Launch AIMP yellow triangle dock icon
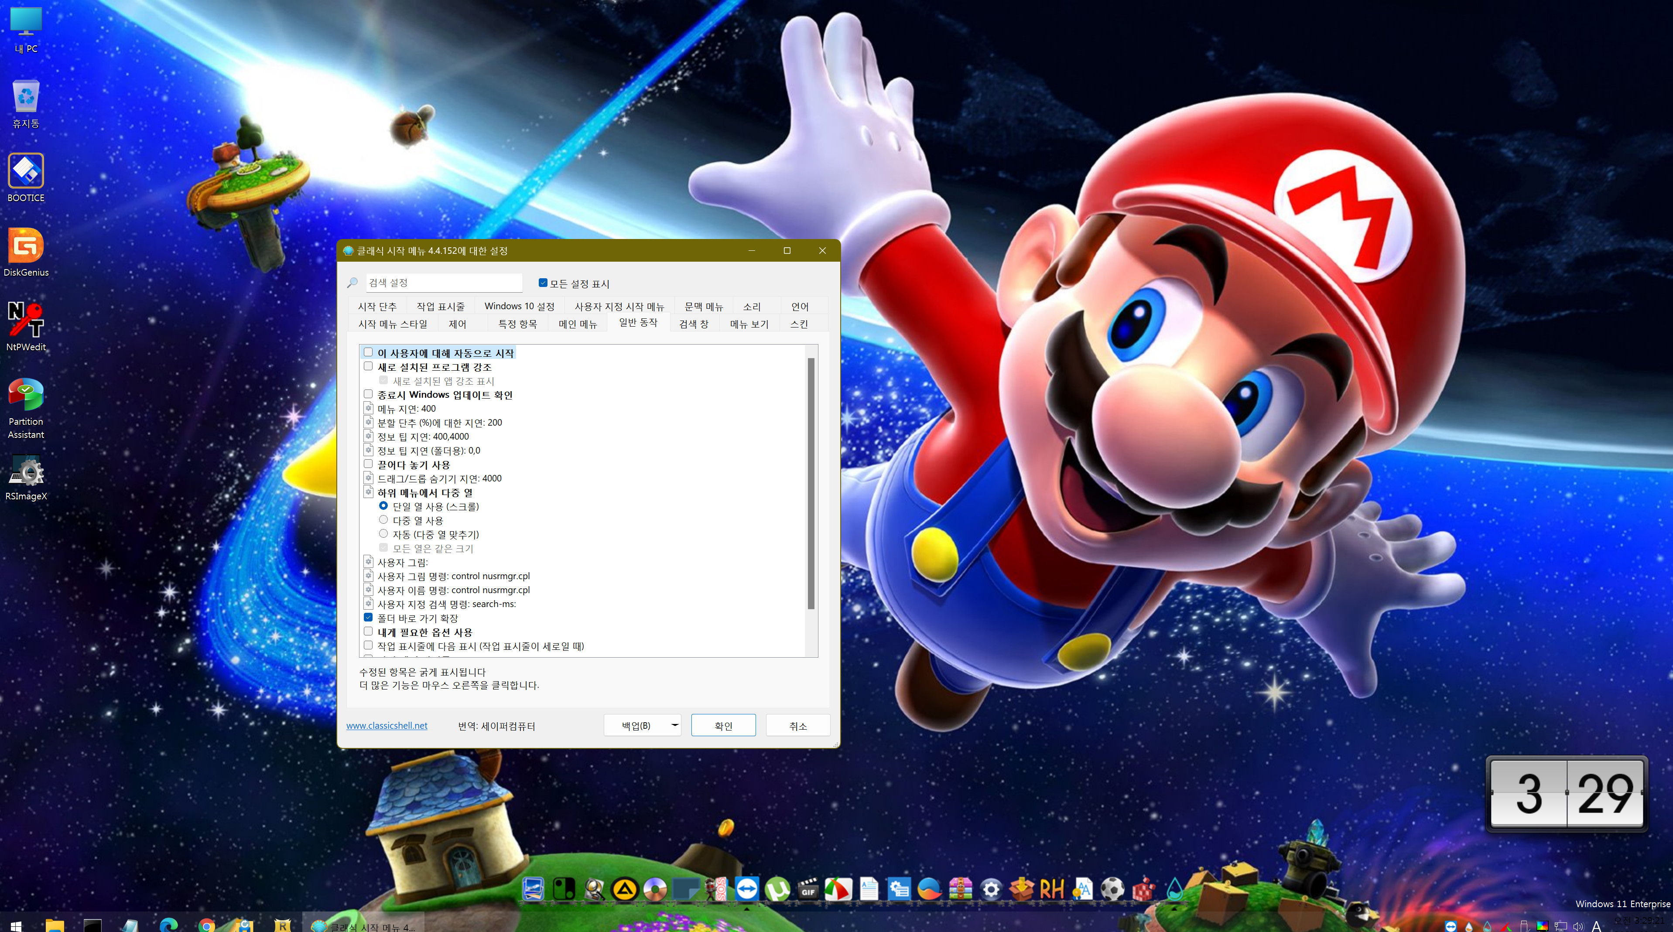The height and width of the screenshot is (932, 1673). tap(625, 888)
